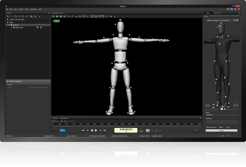Switch to the Rigid Bodies tab

click(x=217, y=13)
